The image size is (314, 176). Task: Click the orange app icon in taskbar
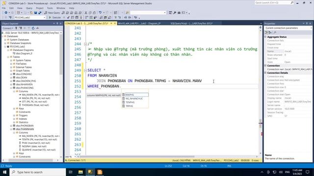click(100, 172)
